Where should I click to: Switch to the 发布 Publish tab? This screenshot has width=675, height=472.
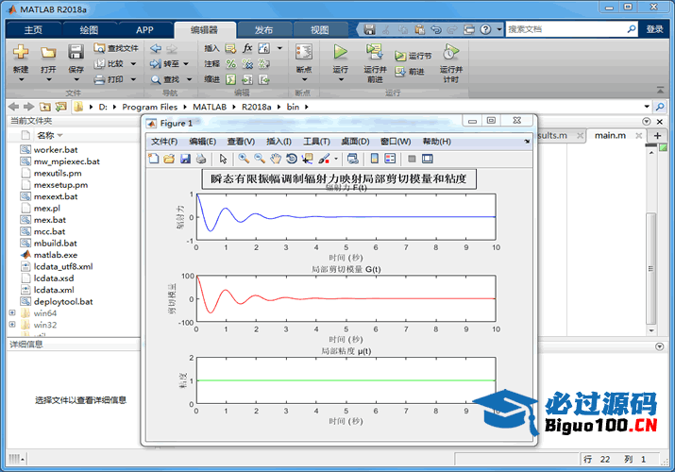pyautogui.click(x=263, y=30)
